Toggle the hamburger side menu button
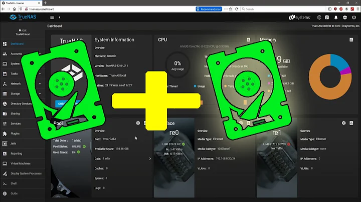The height and width of the screenshot is (202, 361). point(52,17)
